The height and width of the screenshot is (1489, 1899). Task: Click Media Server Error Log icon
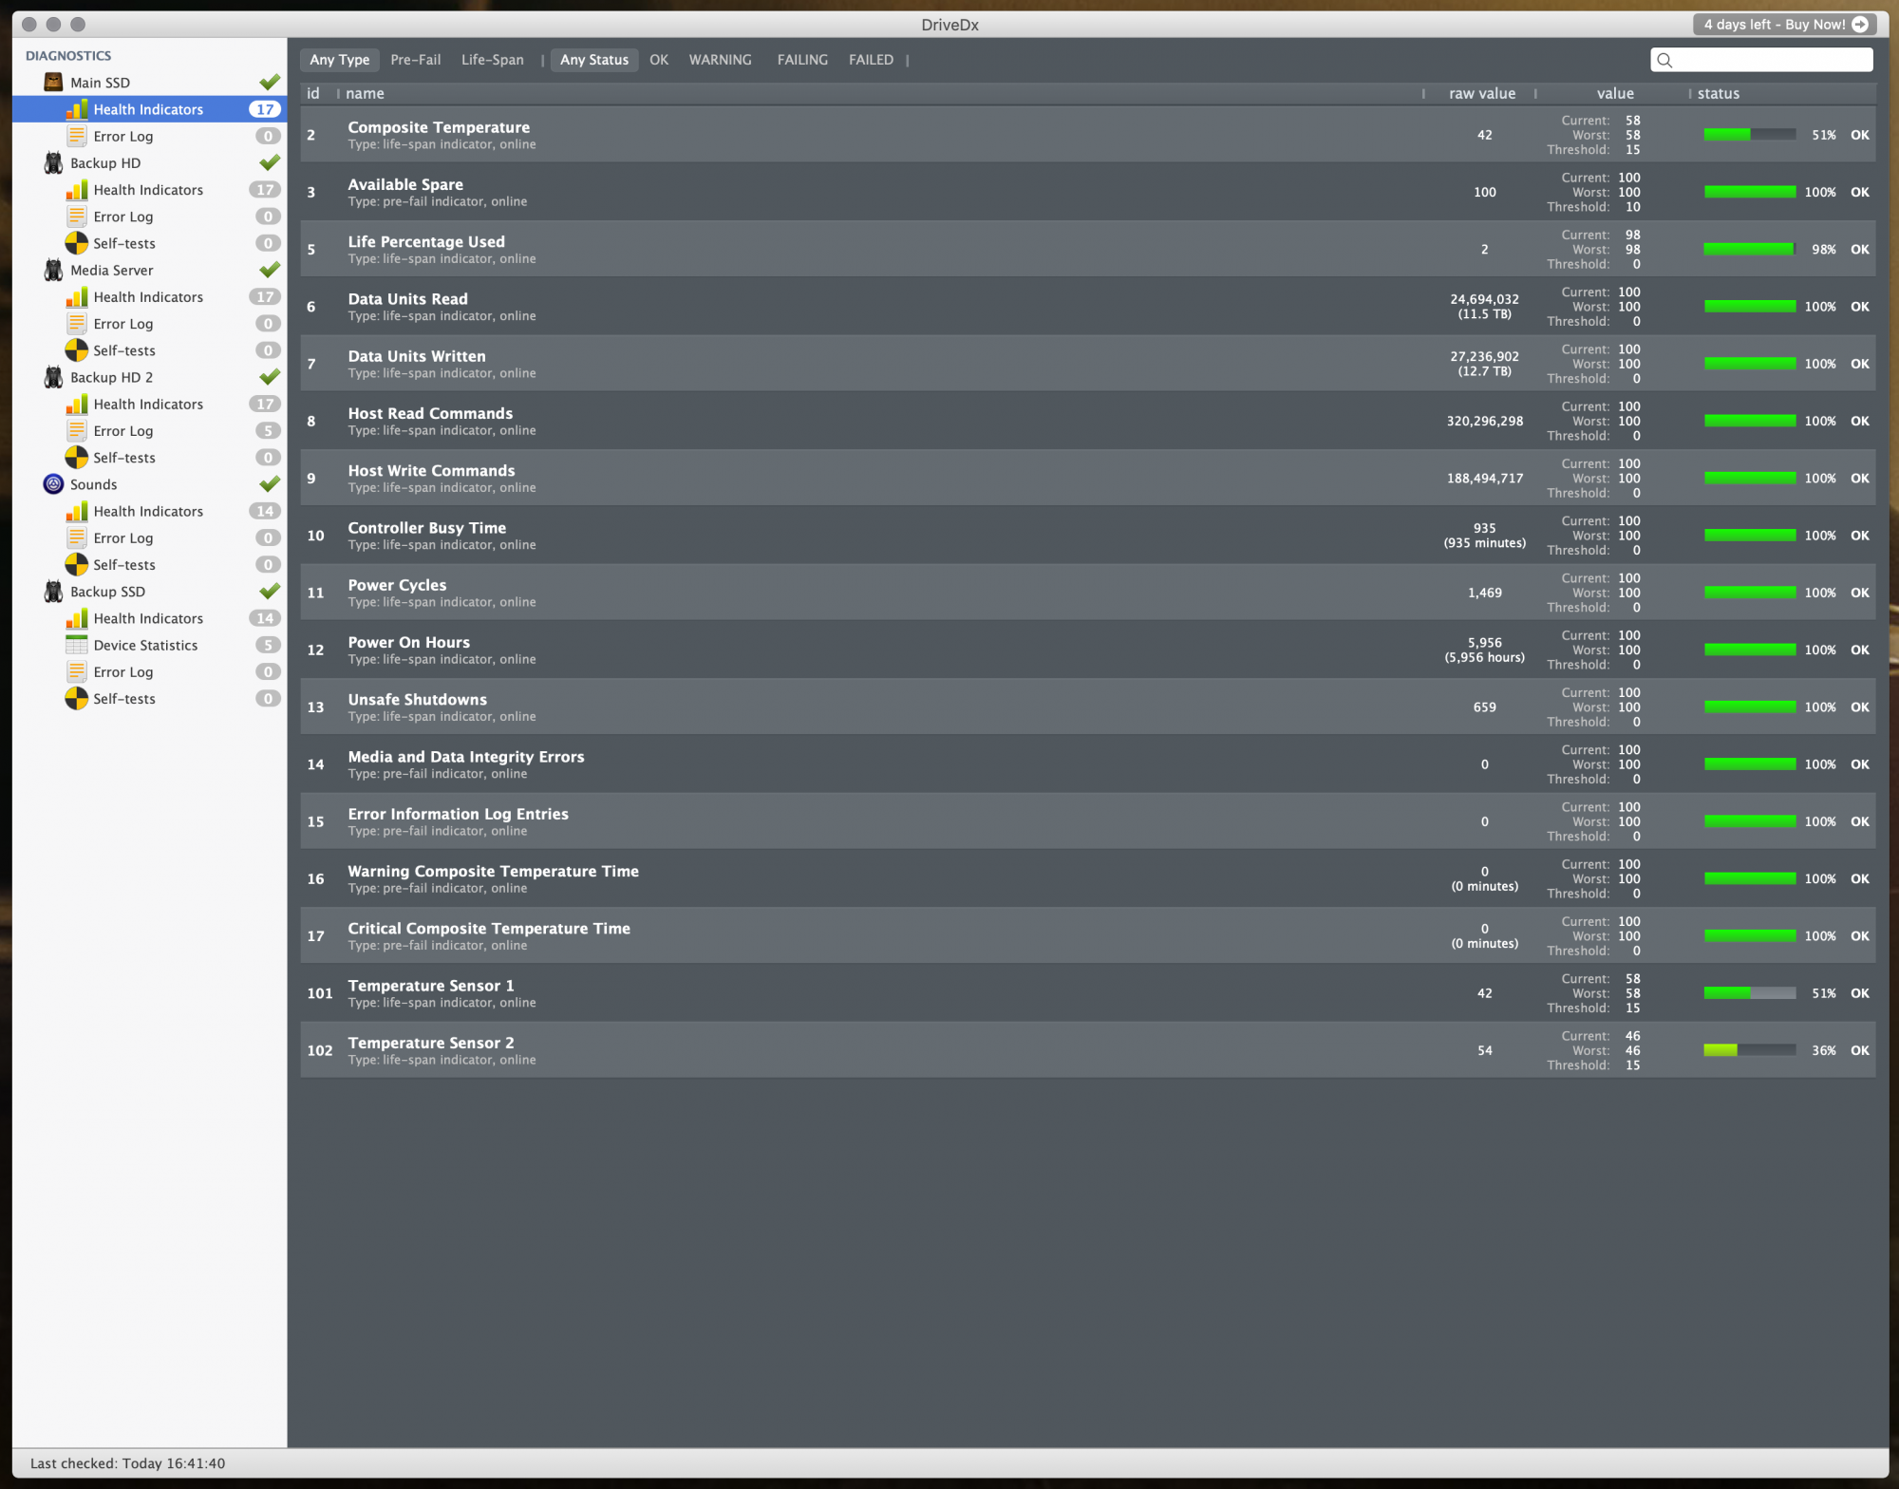tap(77, 324)
